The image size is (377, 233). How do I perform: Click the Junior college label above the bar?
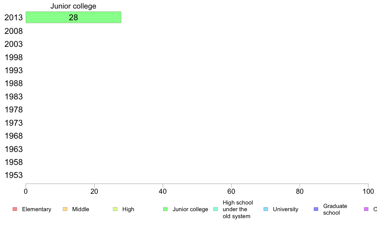(x=73, y=6)
